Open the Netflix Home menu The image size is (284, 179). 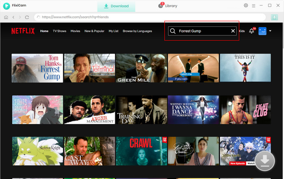(x=44, y=31)
